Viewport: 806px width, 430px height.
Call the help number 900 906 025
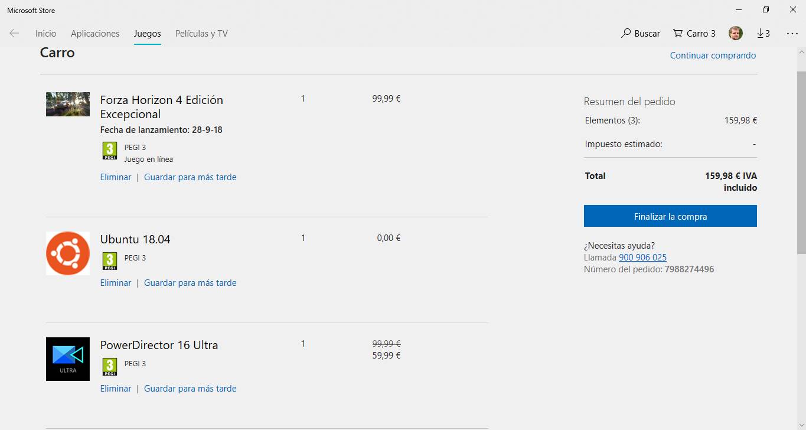point(642,258)
